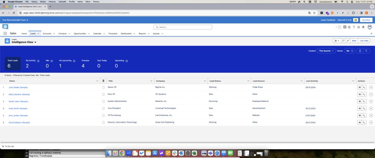Viewport: 375px width, 158px height.
Task: Open the Historia menu in macOS menu bar
Action: pyautogui.click(x=52, y=2)
